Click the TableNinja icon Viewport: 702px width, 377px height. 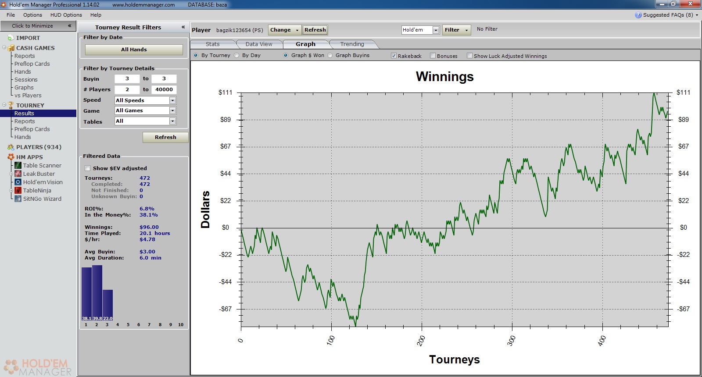18,190
